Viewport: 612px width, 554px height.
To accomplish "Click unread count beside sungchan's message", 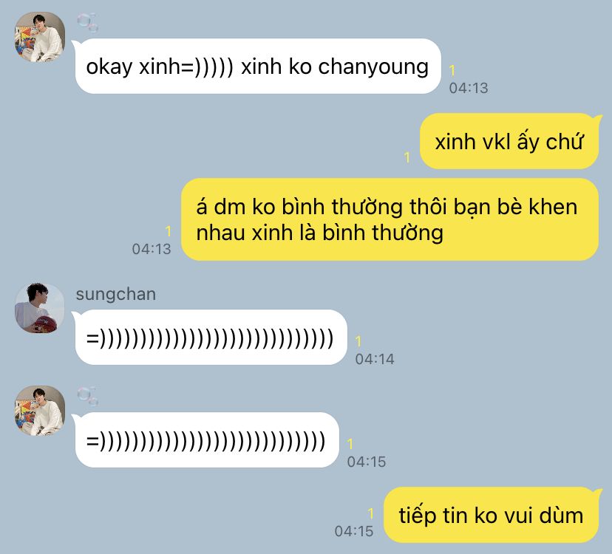I will pyautogui.click(x=358, y=341).
